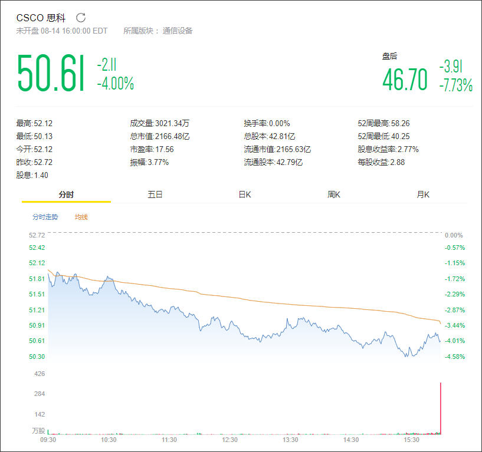Click the 12:30 time axis label
Screen dimensions: 482x452
[x=229, y=440]
